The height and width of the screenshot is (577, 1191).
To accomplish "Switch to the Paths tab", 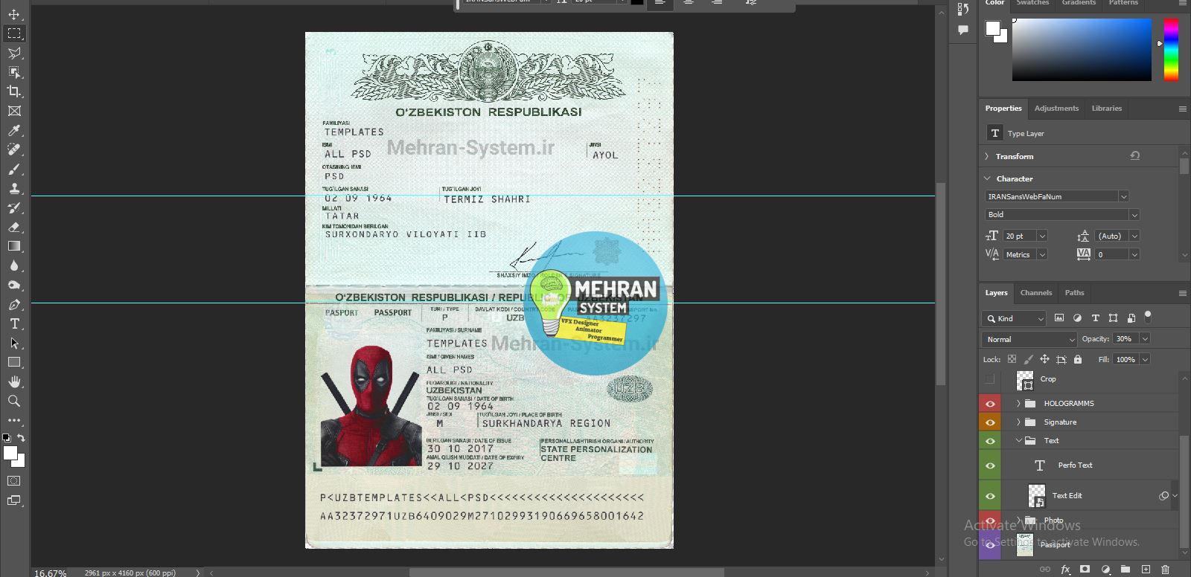I will [1075, 293].
